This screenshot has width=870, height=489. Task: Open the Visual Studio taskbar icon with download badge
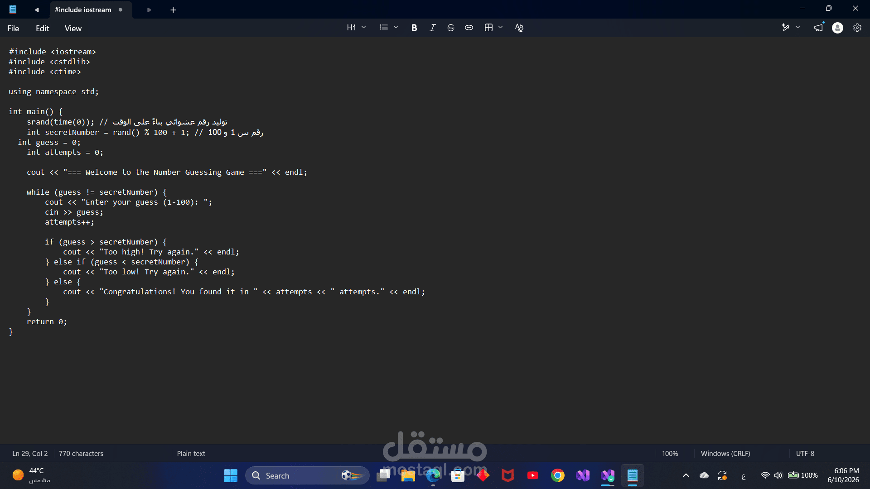tap(608, 475)
